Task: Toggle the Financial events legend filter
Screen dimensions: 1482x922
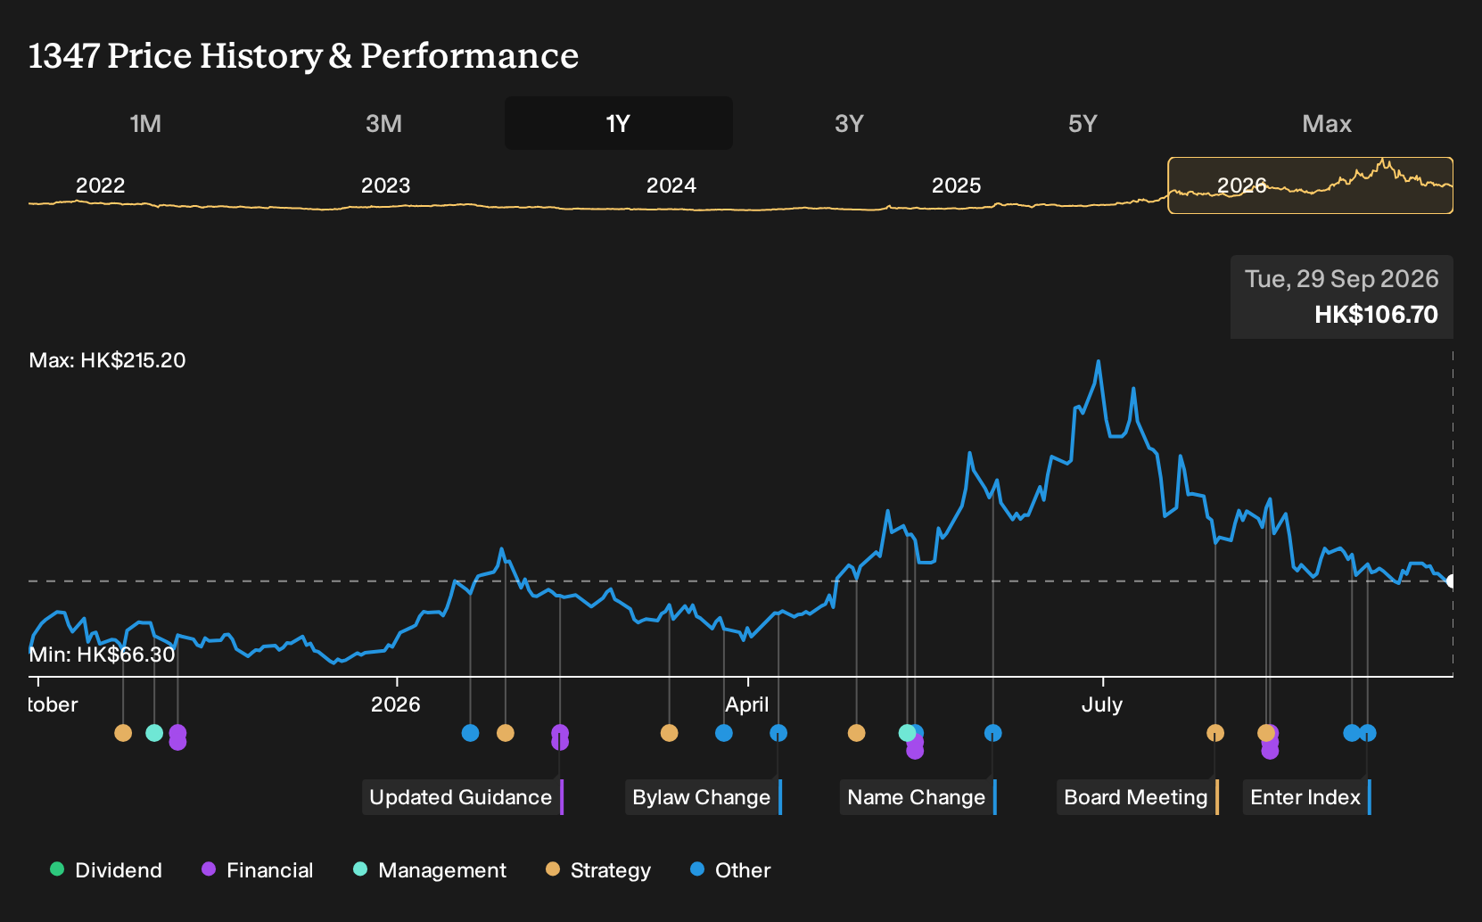Action: [x=258, y=869]
